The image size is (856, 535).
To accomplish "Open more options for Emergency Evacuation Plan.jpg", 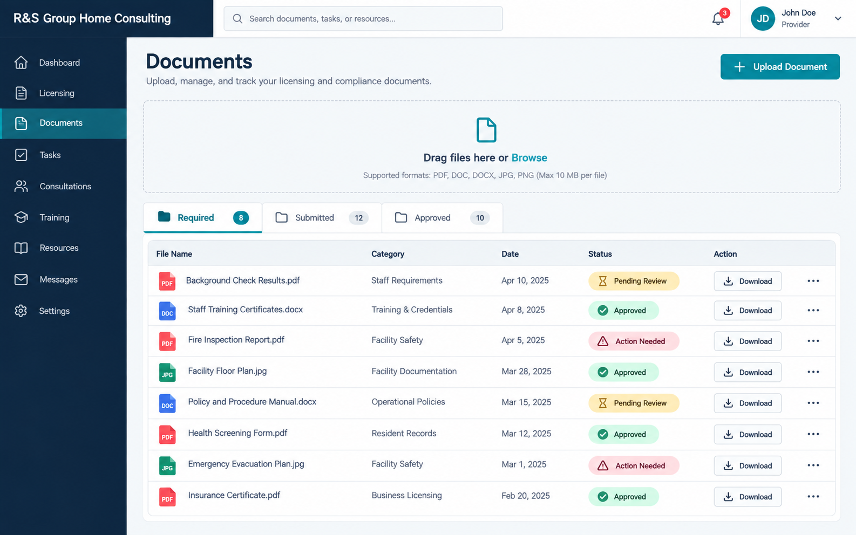I will (x=813, y=465).
